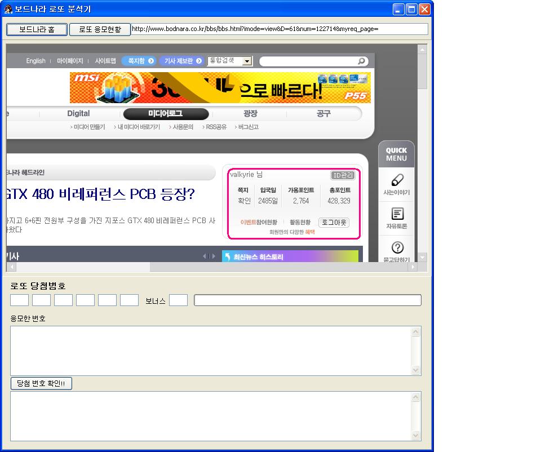
Task: Click the search magnifier icon
Action: click(x=361, y=61)
